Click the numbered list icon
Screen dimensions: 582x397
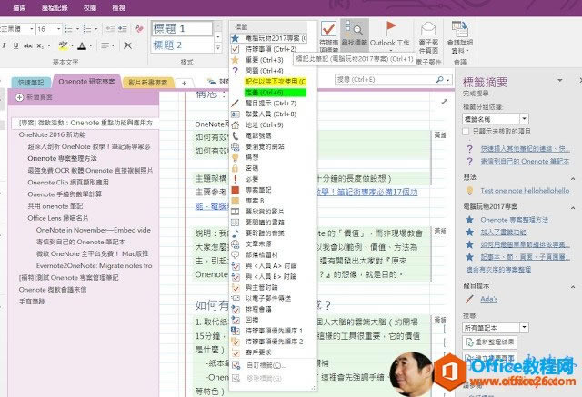point(87,28)
